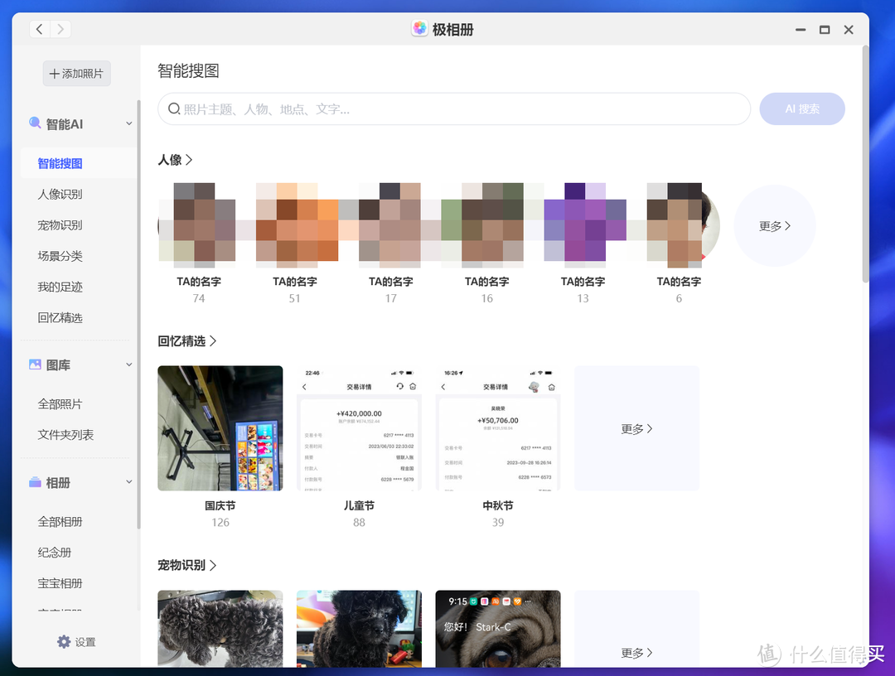Open the portrait with 6 photos

point(679,225)
